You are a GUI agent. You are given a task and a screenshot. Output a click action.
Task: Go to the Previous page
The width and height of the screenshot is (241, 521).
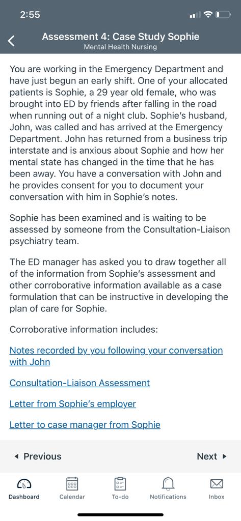(x=38, y=456)
